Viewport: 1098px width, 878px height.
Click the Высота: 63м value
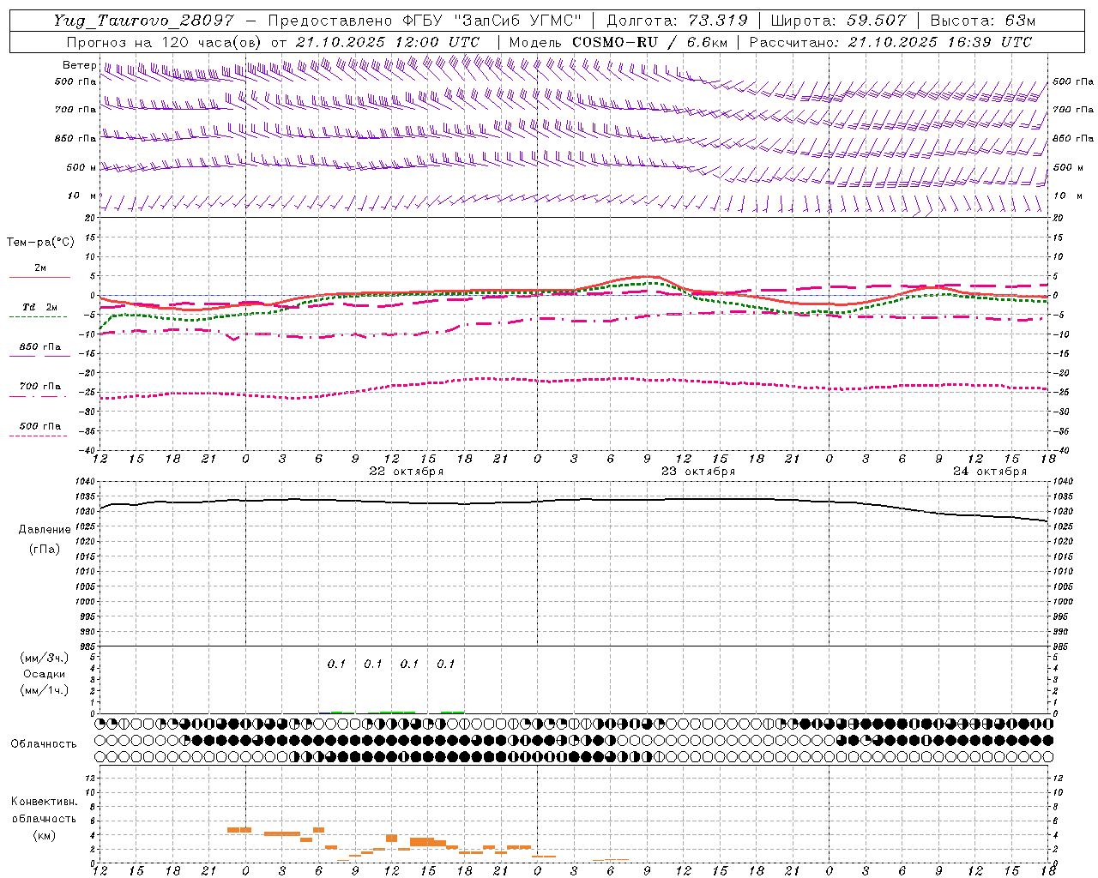coord(983,21)
